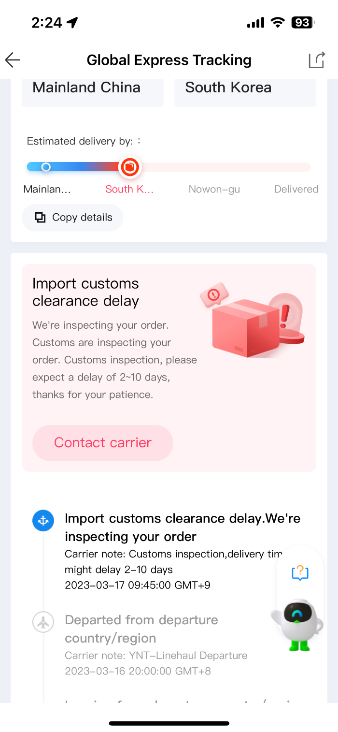
Task: Tap the copy icon in Copy details
Action: click(40, 218)
